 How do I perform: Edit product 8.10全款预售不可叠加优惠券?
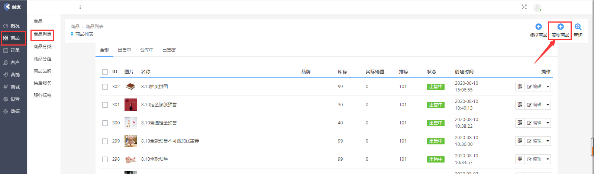pyautogui.click(x=535, y=141)
